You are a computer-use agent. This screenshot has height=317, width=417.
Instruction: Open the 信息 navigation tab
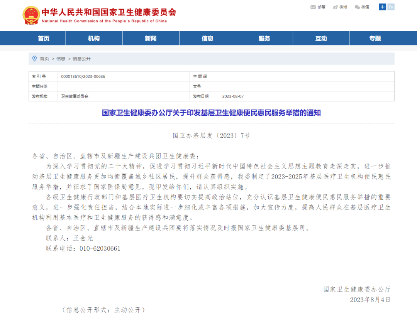click(207, 38)
